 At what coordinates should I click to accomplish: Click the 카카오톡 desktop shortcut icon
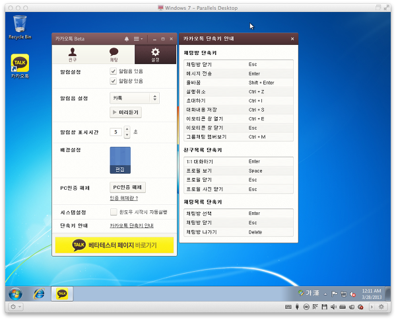[20, 66]
